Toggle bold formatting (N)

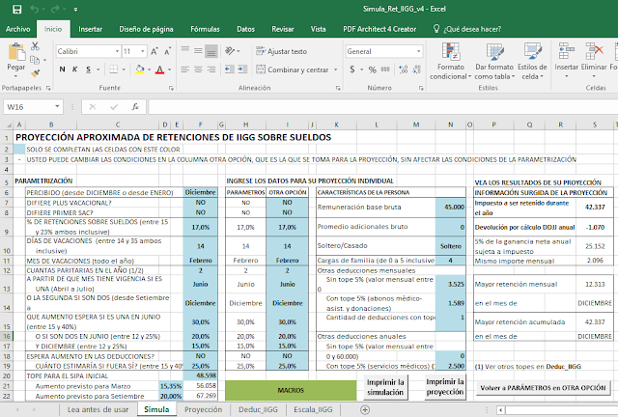[62, 69]
